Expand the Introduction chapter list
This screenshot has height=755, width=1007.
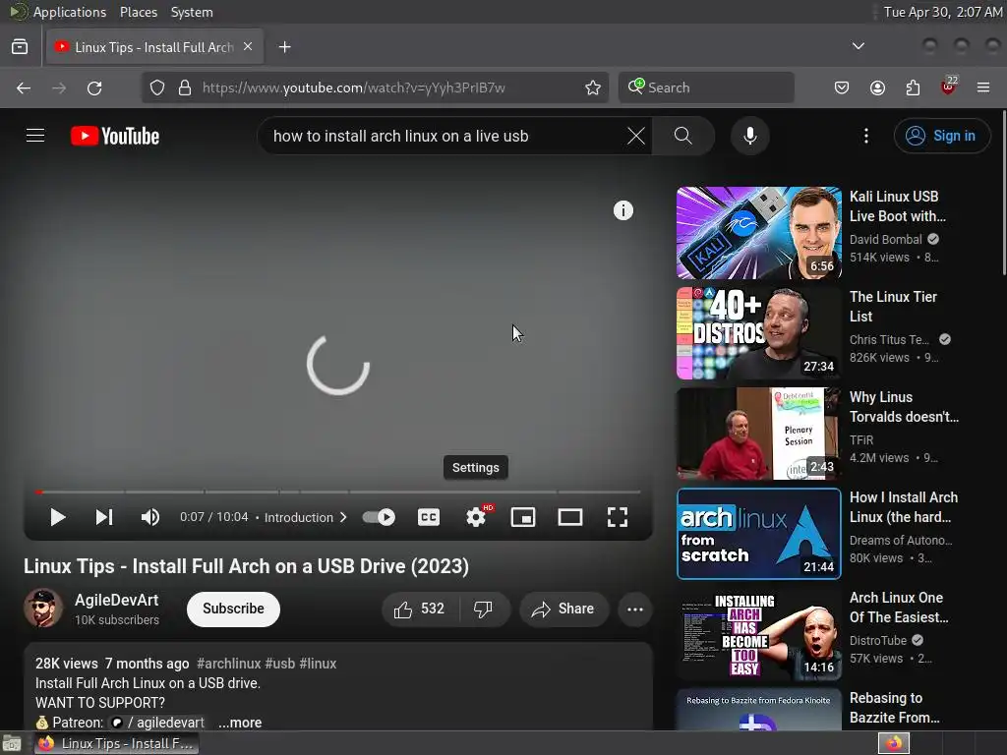point(306,517)
